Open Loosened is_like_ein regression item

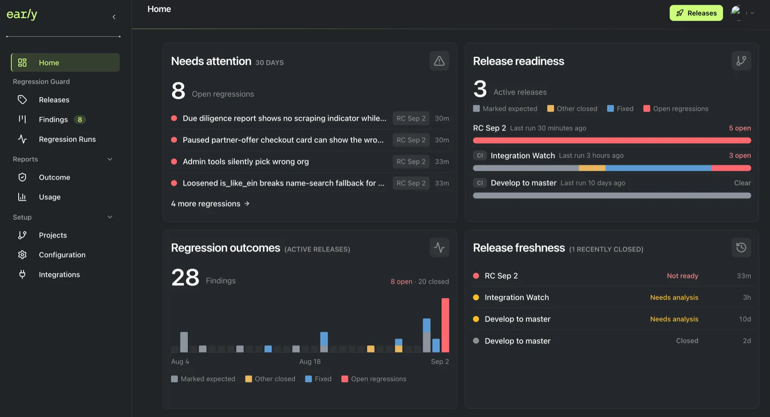[x=310, y=183]
